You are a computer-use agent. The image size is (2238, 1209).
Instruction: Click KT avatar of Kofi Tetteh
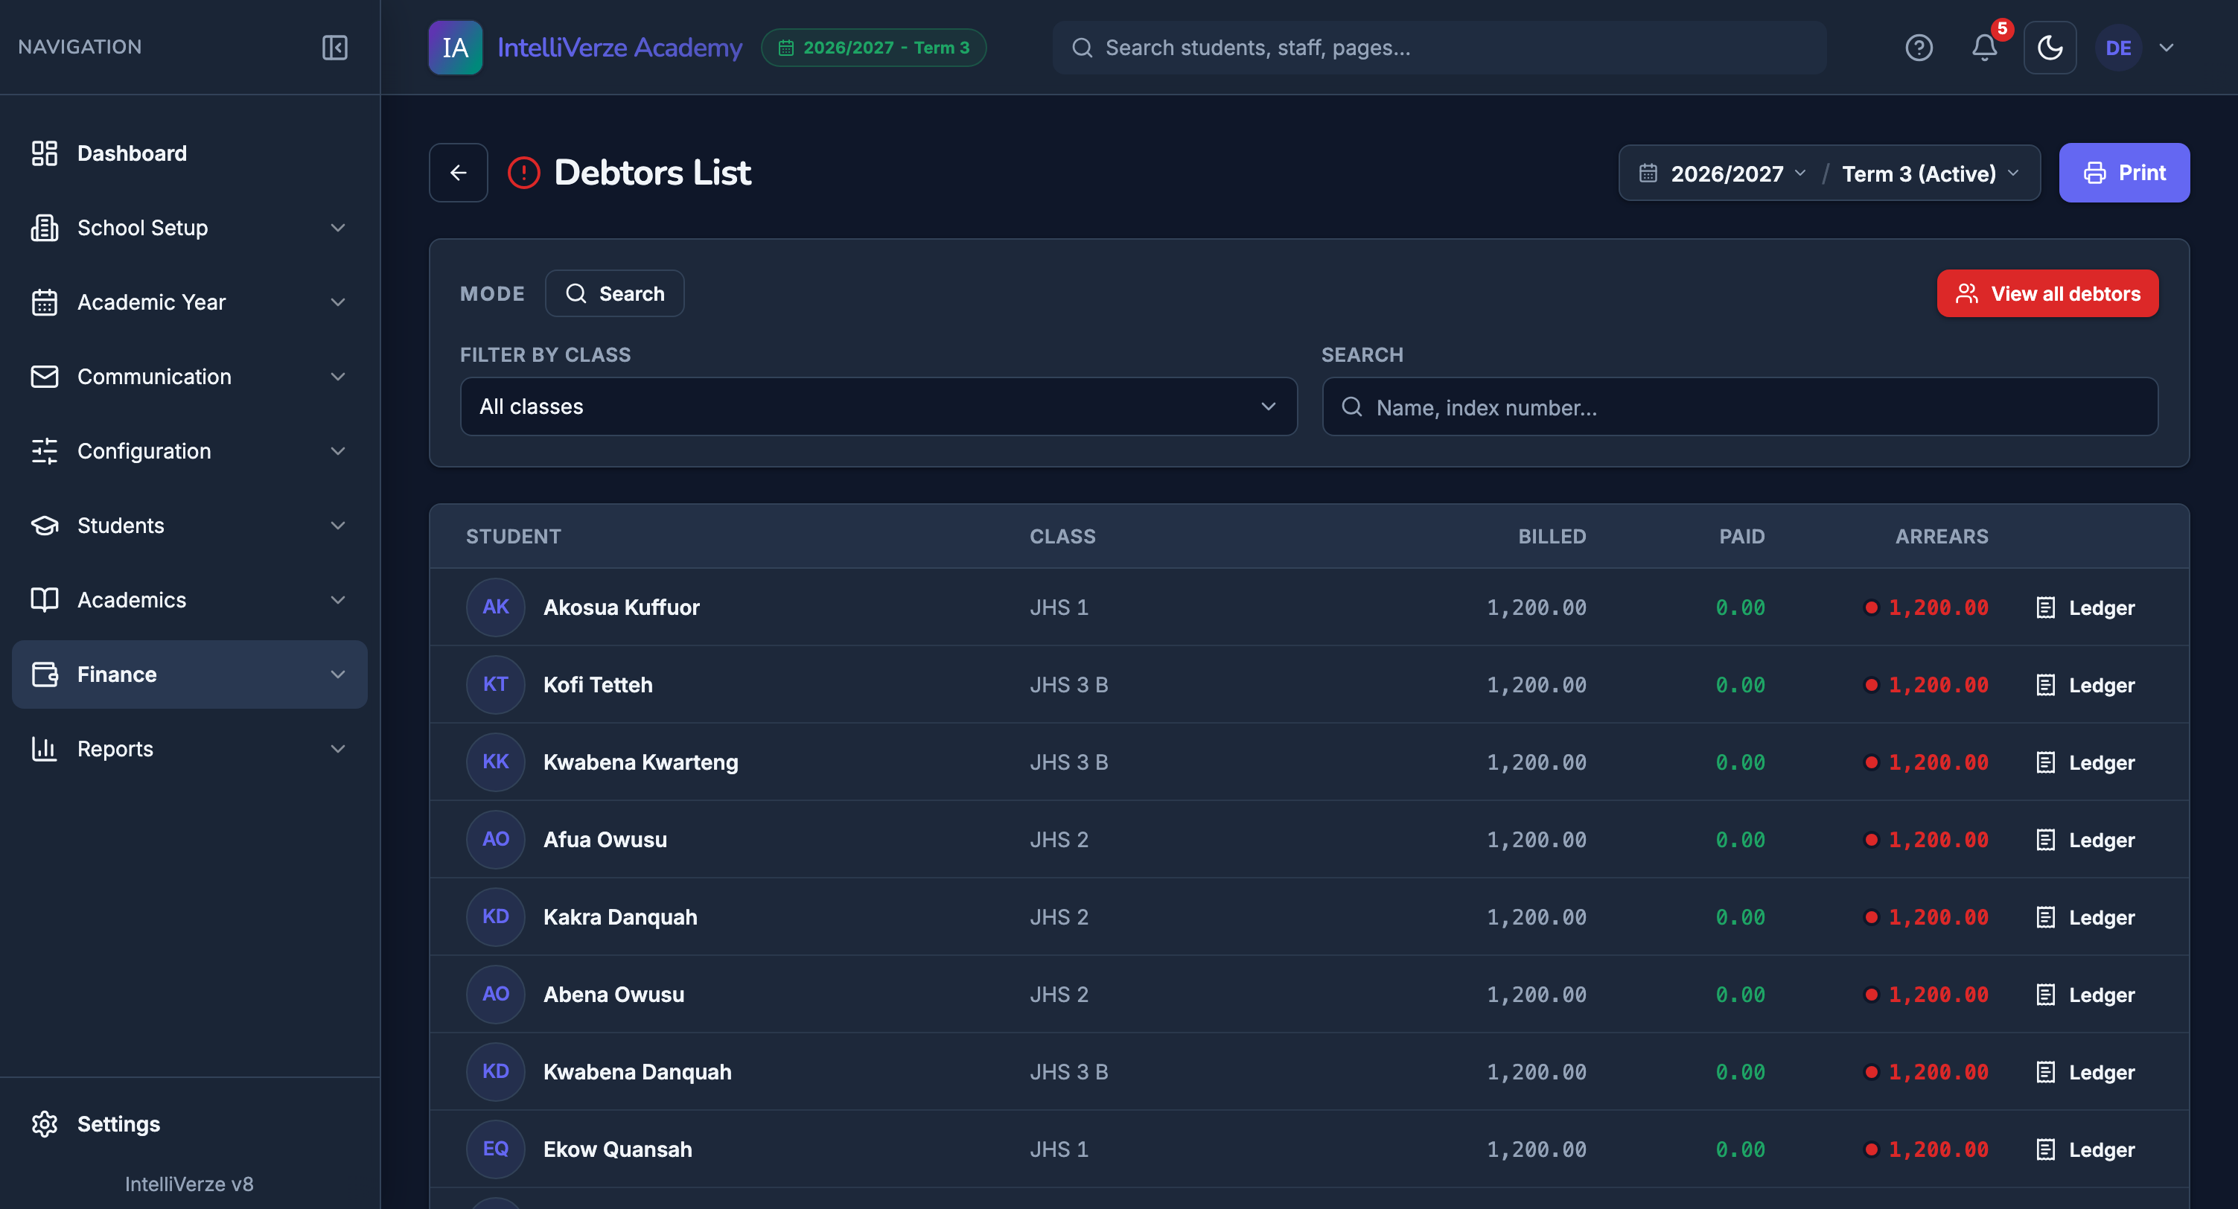(x=495, y=684)
